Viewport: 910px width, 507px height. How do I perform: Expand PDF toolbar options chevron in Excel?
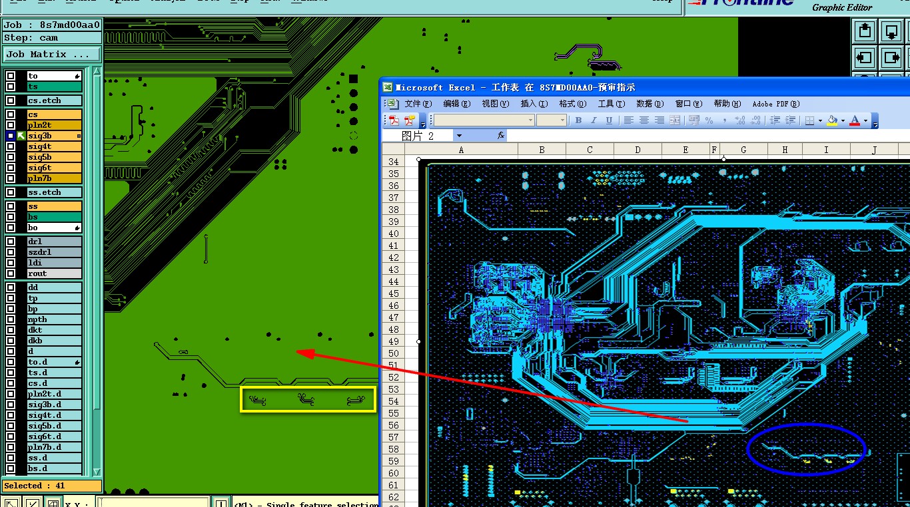point(423,120)
